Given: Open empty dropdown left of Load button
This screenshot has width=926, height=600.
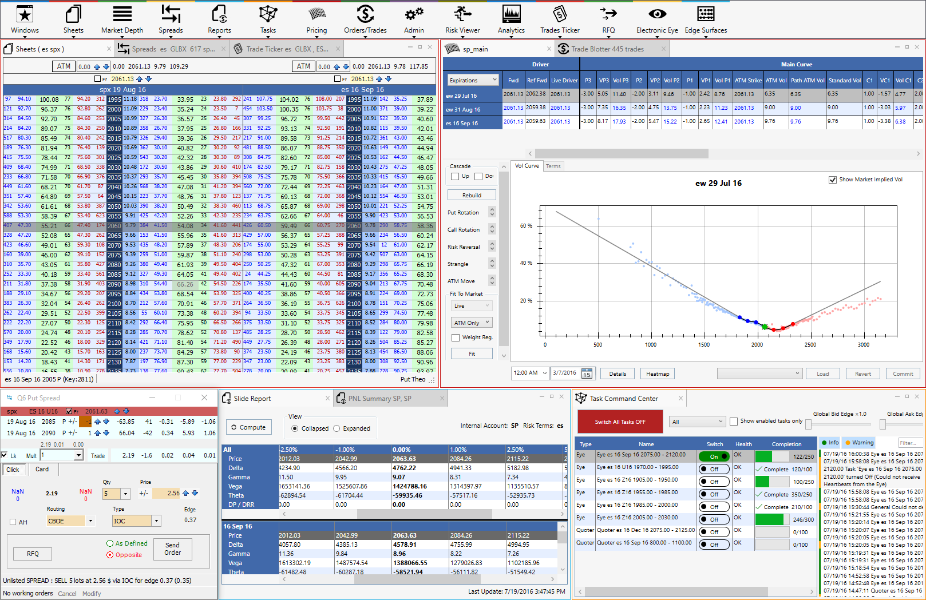Looking at the screenshot, I should (x=759, y=373).
